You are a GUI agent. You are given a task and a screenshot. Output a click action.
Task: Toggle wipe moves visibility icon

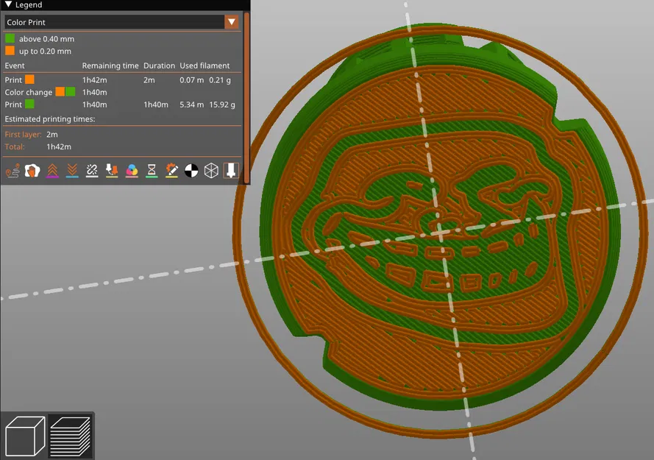32,171
